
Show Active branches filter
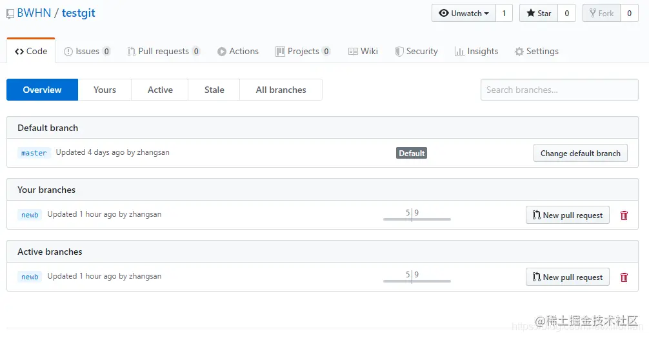[x=160, y=90]
